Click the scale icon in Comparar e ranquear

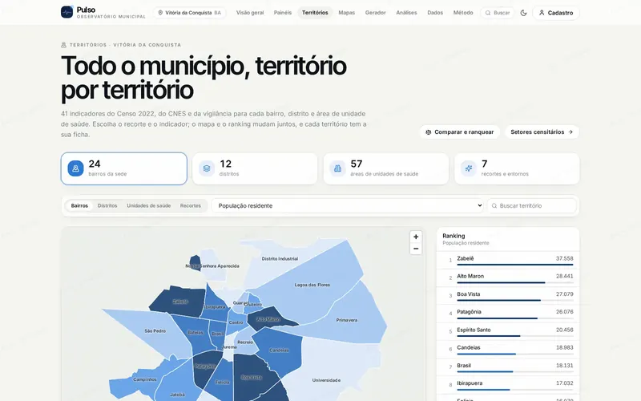[x=429, y=132]
